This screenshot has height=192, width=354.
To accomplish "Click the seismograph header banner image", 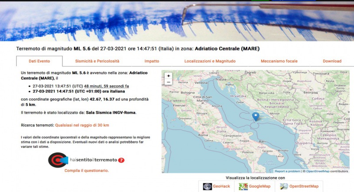I will [177, 20].
